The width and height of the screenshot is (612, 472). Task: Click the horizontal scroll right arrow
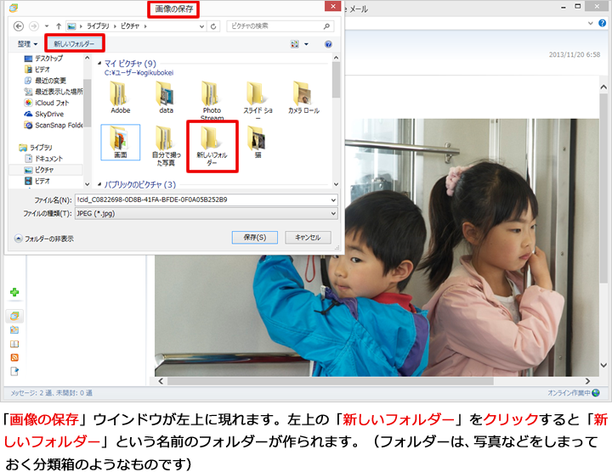(x=587, y=381)
